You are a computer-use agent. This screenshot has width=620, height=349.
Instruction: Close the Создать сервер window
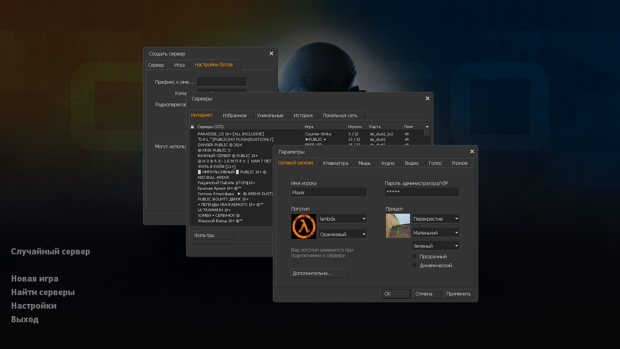[x=271, y=54]
